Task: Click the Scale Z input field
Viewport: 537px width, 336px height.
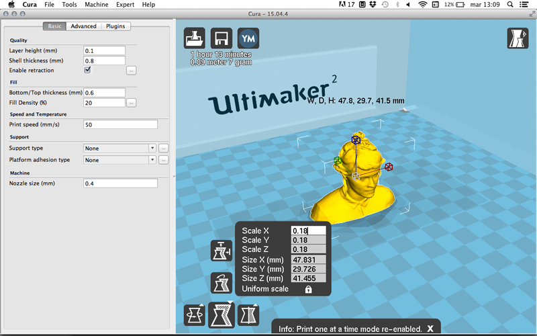Action: tap(309, 249)
